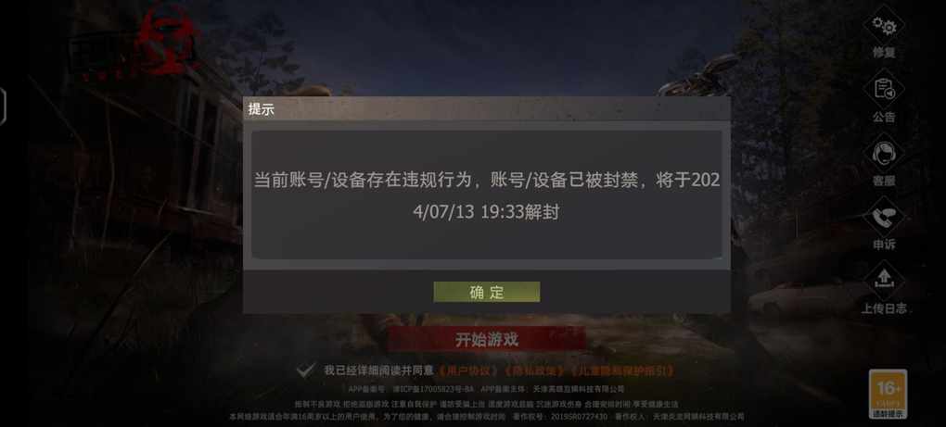
Task: Click the ICP备 registration number text
Action: click(433, 390)
